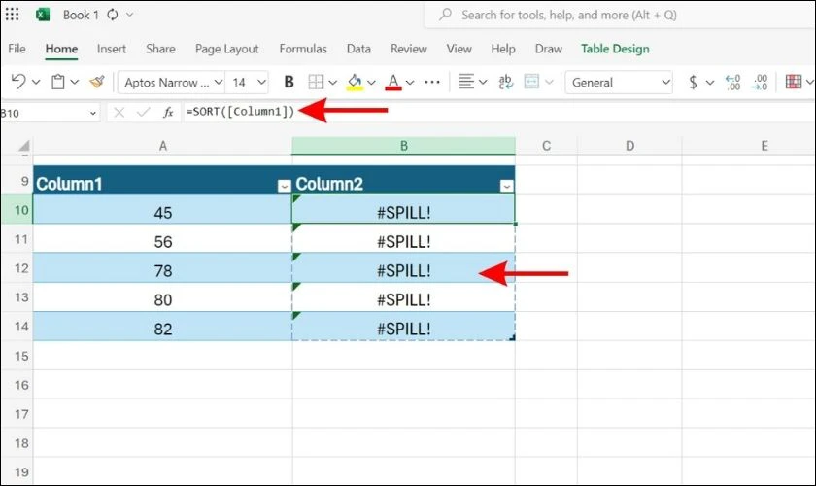Click the Decrease Decimal icon

(760, 82)
